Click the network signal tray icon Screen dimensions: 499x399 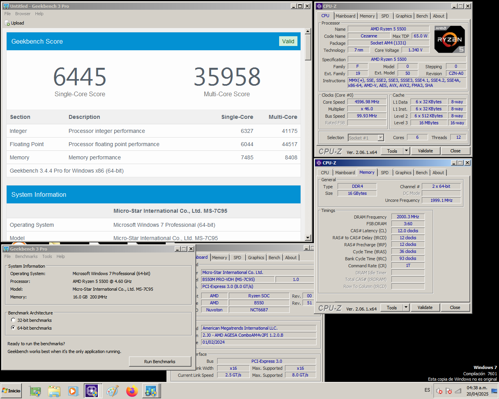pyautogui.click(x=458, y=391)
